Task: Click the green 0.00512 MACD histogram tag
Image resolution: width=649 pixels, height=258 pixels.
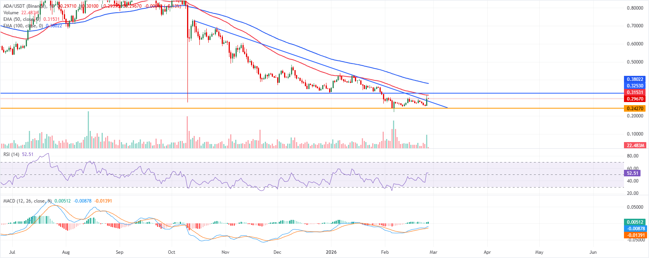Action: click(x=635, y=222)
